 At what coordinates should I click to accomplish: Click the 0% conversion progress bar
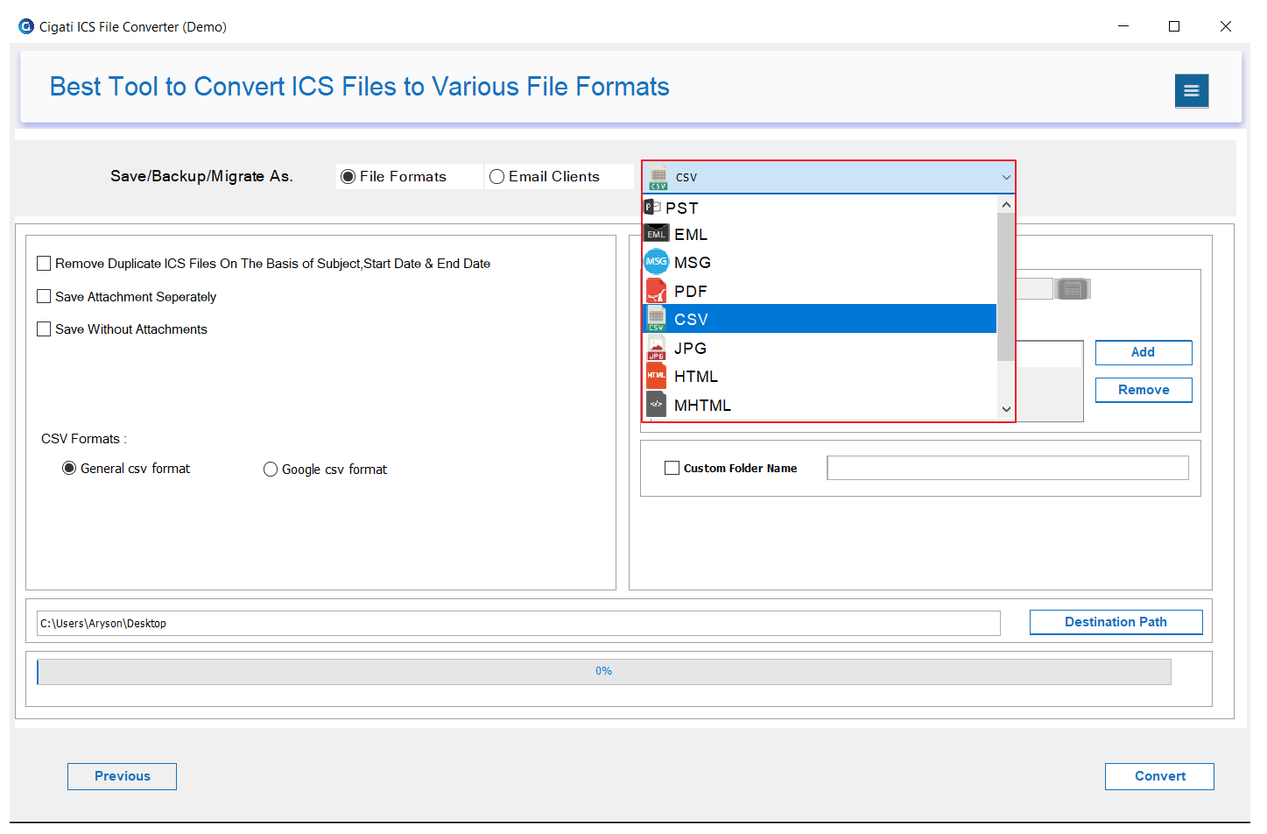coord(603,672)
